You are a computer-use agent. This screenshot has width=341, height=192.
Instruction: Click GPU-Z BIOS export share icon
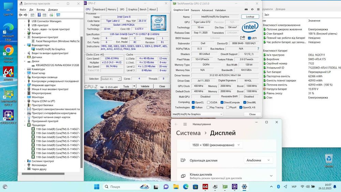pos(242,38)
